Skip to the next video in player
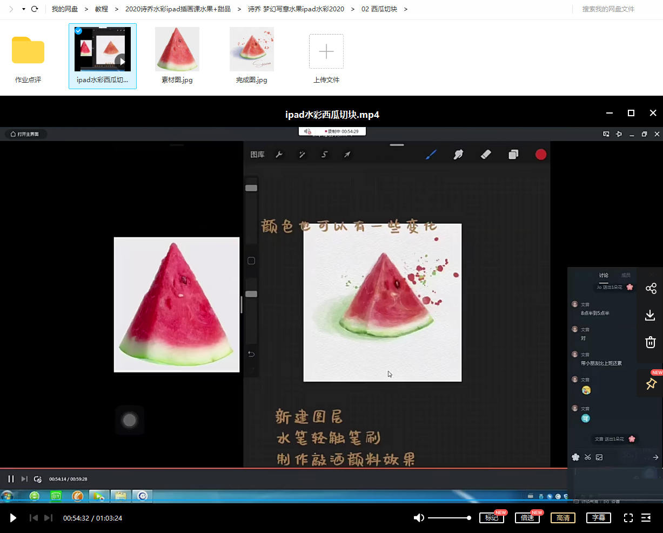 (48, 518)
